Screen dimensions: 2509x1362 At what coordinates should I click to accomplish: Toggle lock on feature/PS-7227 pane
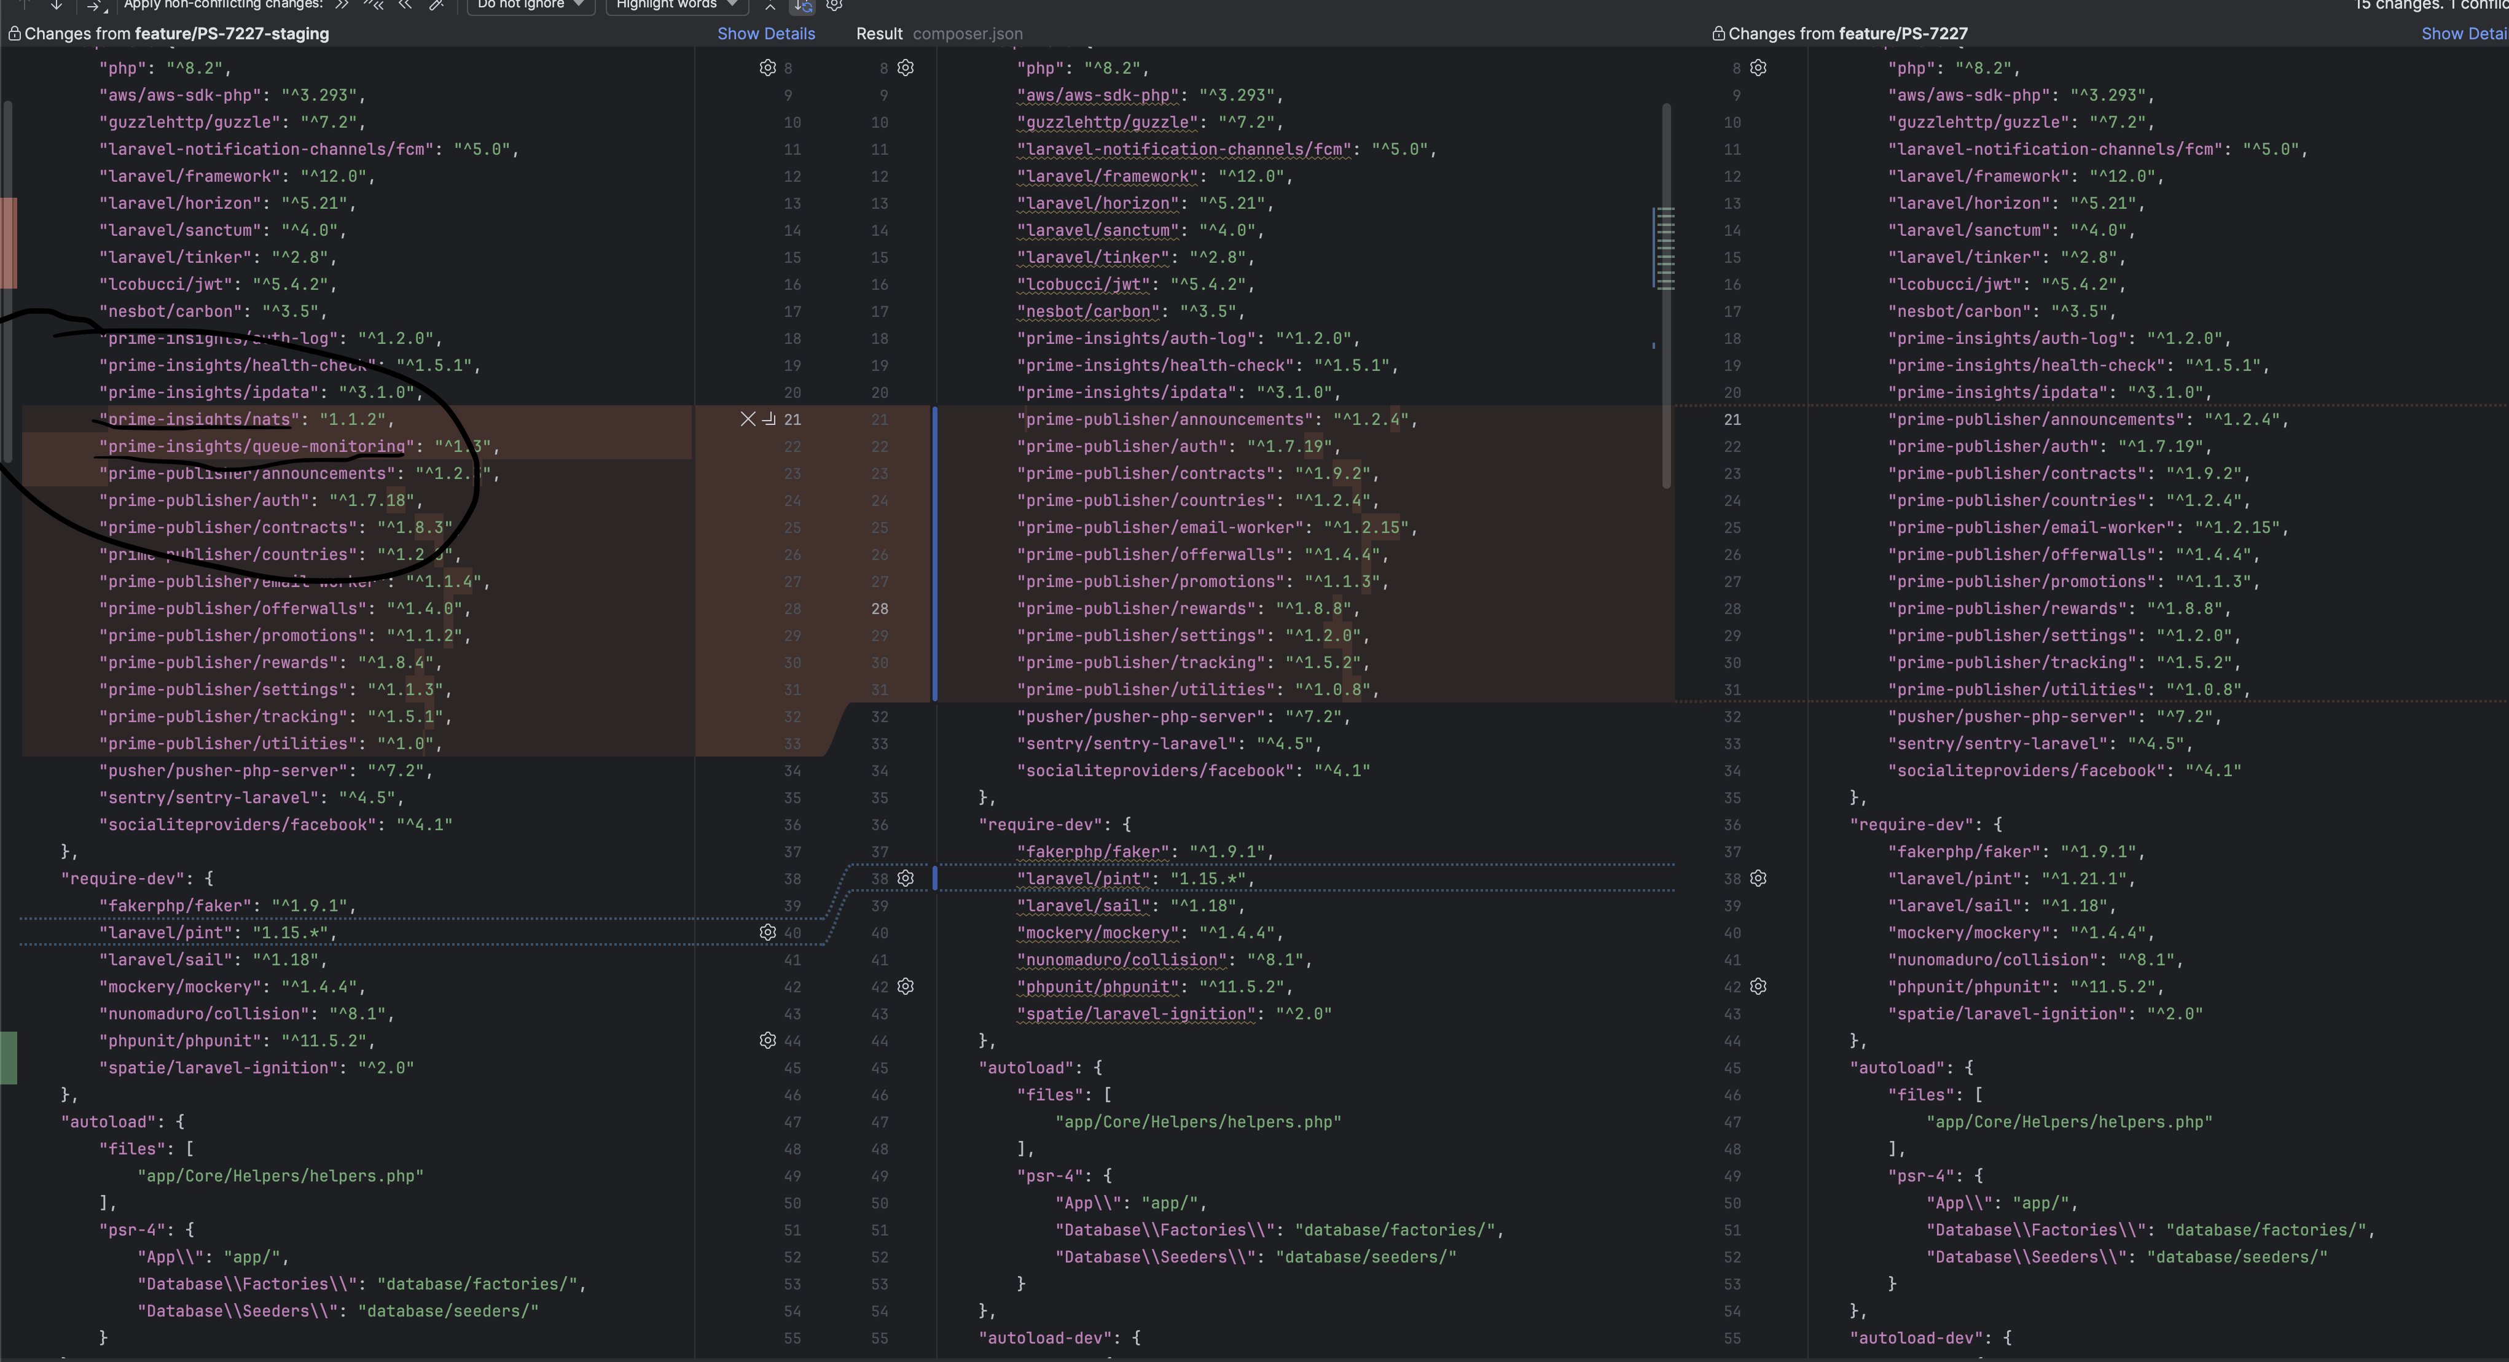(1718, 34)
